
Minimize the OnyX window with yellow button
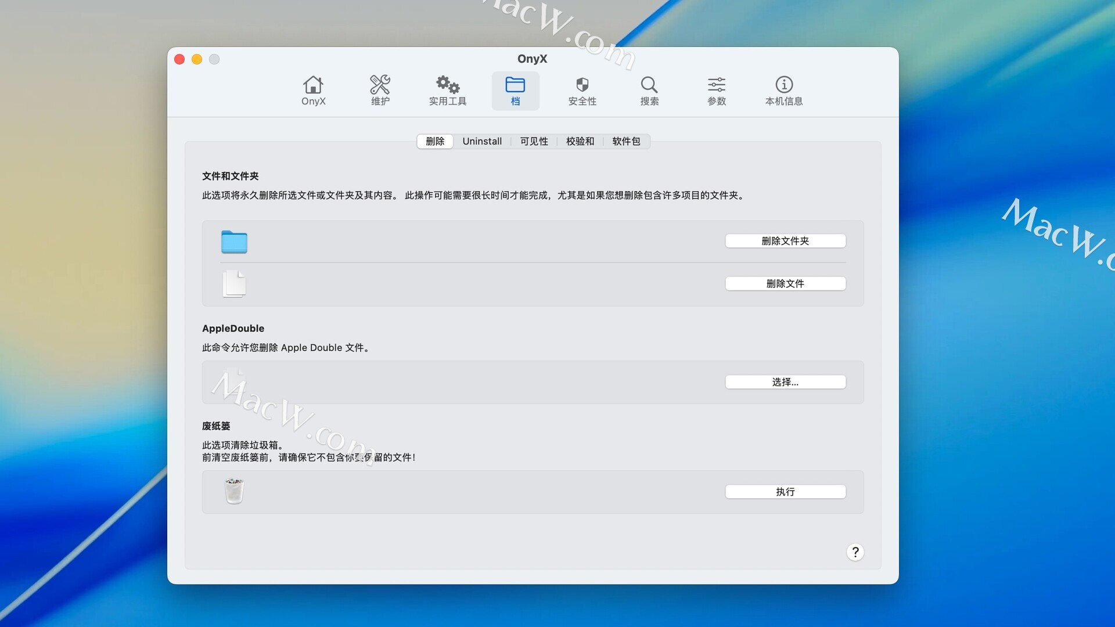coord(197,59)
